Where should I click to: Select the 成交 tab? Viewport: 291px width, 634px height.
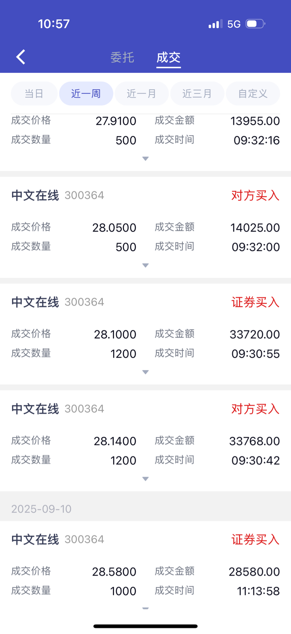pyautogui.click(x=169, y=57)
